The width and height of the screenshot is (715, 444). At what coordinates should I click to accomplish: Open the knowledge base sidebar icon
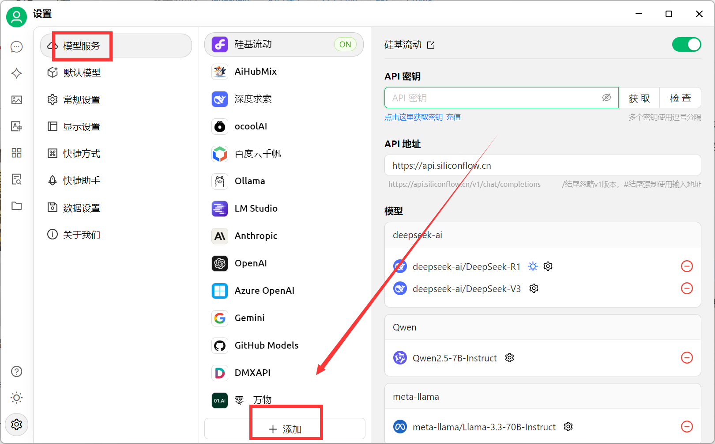(x=17, y=179)
